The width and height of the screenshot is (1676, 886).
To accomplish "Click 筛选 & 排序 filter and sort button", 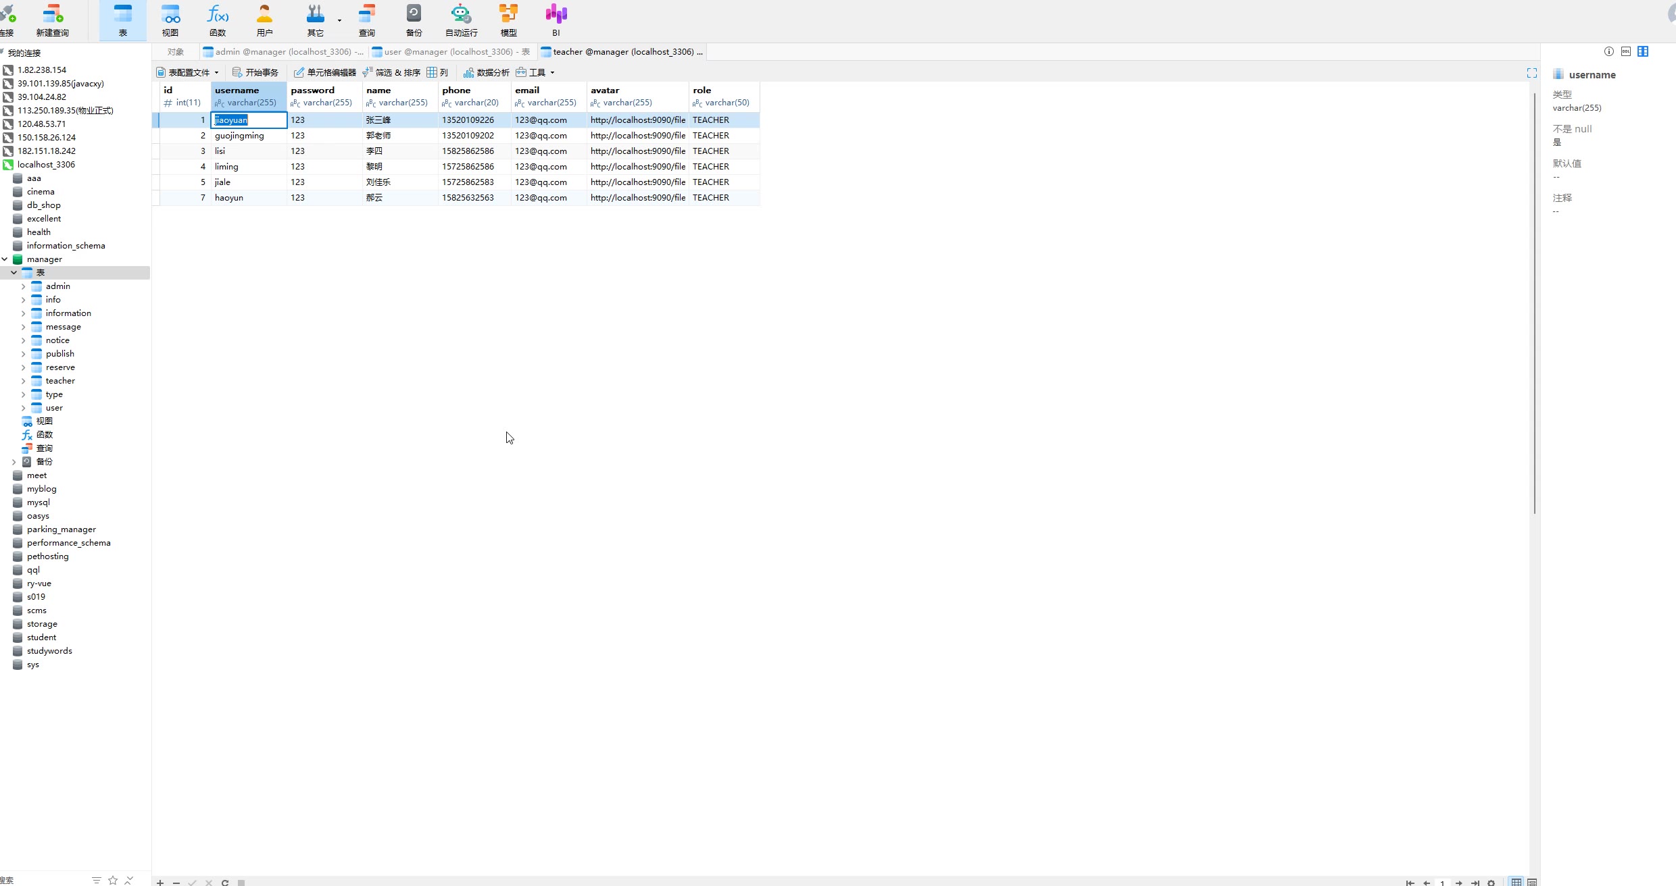I will coord(391,72).
